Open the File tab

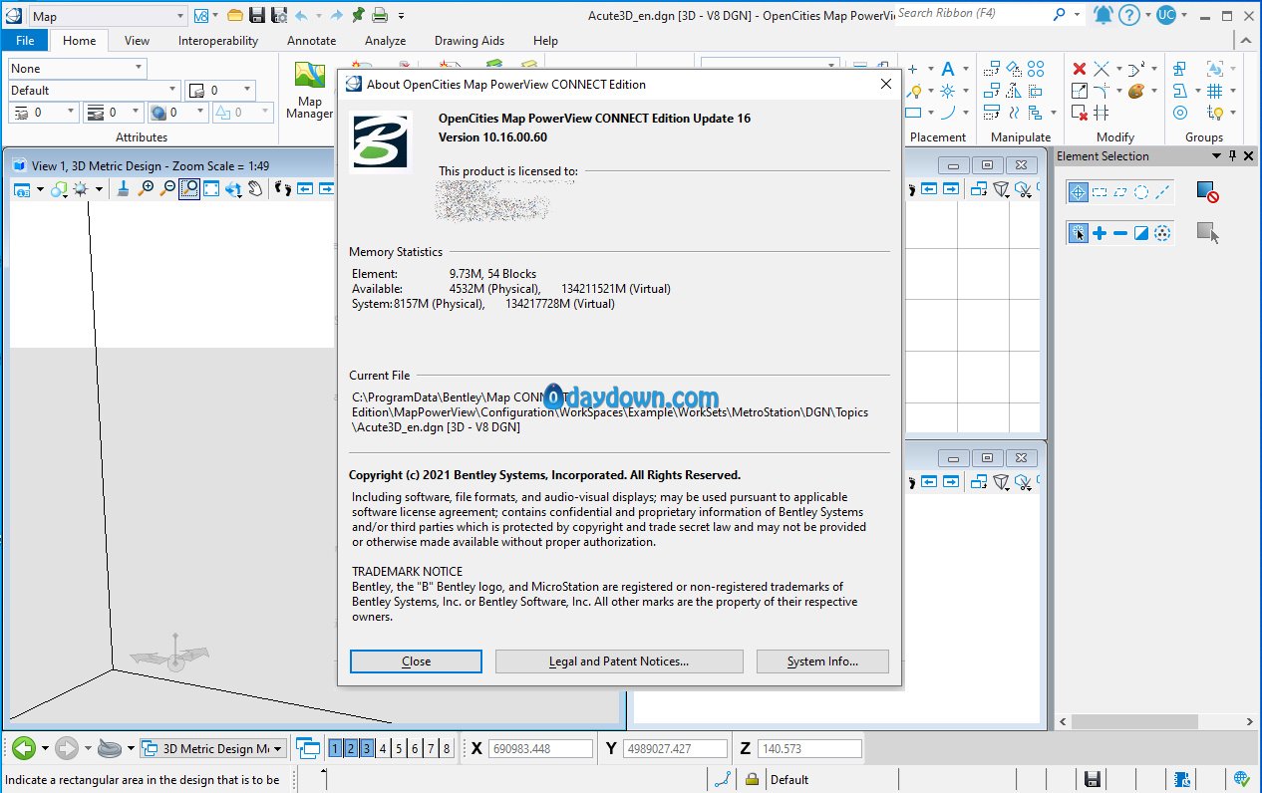point(25,41)
